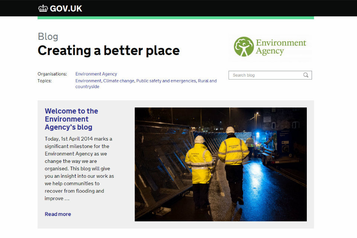Click the Read more link
The image size is (357, 238).
58,214
